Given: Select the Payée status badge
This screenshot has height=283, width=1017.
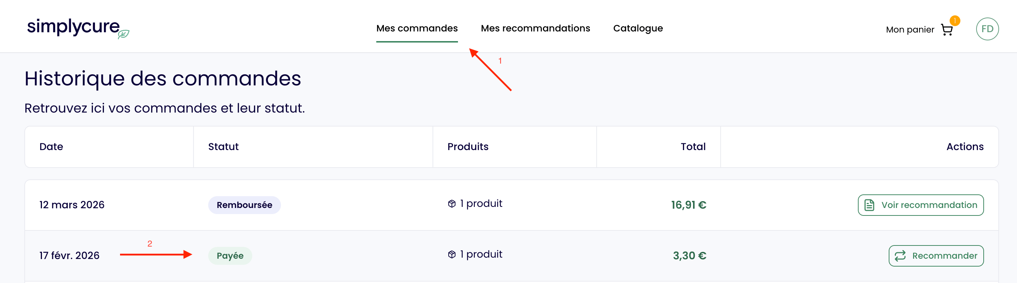Looking at the screenshot, I should (x=230, y=255).
